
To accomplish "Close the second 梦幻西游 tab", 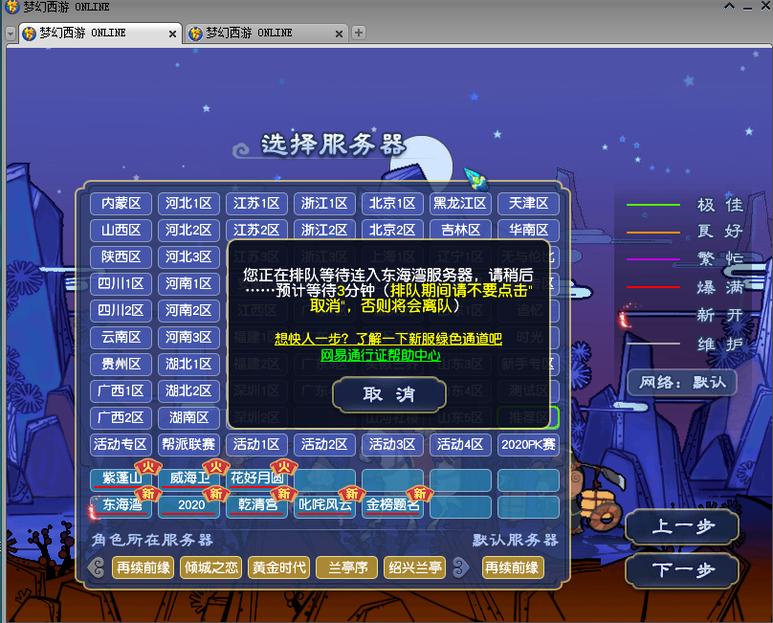I will click(x=339, y=33).
